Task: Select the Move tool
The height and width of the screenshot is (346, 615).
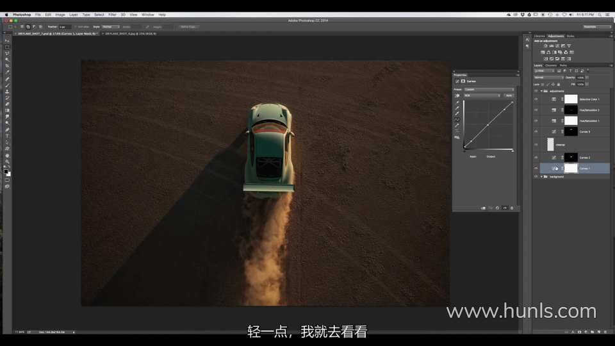Action: (x=7, y=41)
